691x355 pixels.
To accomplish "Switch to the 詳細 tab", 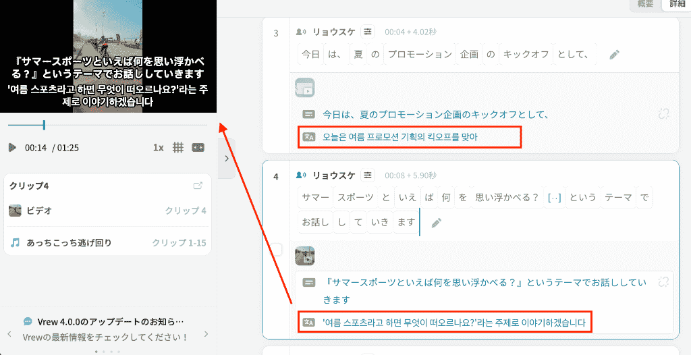I will point(676,4).
